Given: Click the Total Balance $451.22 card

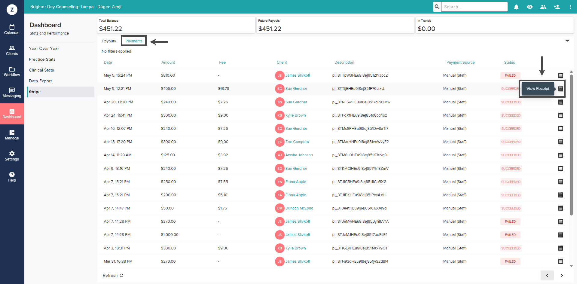Looking at the screenshot, I should 176,25.
